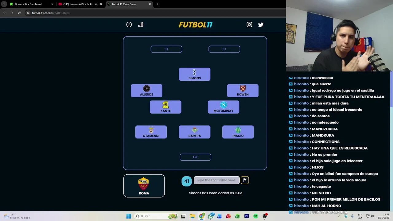
Task: Click the address bar URL
Action: pyautogui.click(x=51, y=13)
